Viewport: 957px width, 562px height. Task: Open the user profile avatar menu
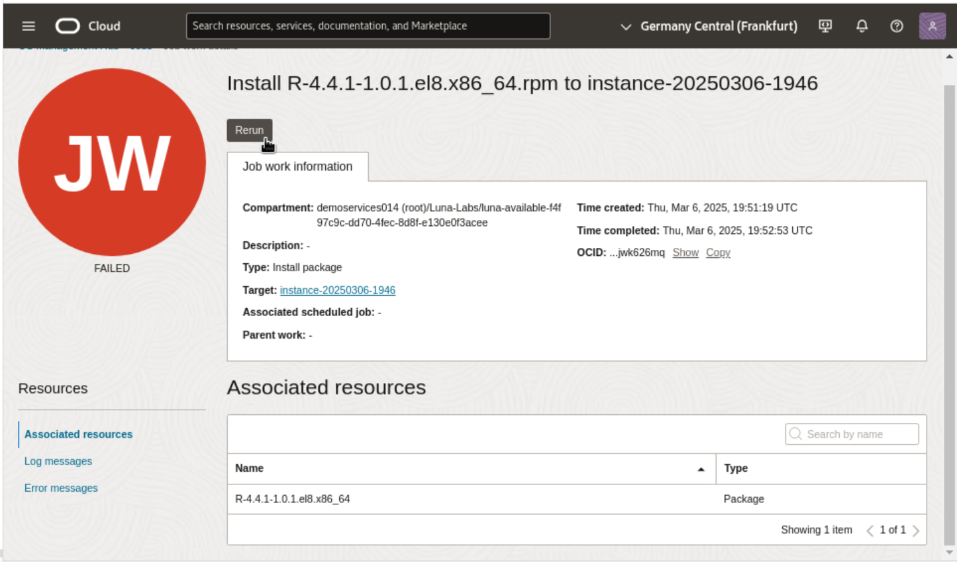[932, 26]
